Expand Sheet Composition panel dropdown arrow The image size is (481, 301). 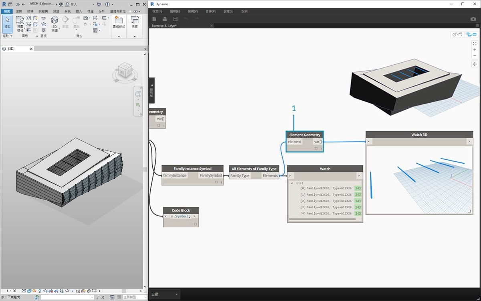tap(119, 37)
